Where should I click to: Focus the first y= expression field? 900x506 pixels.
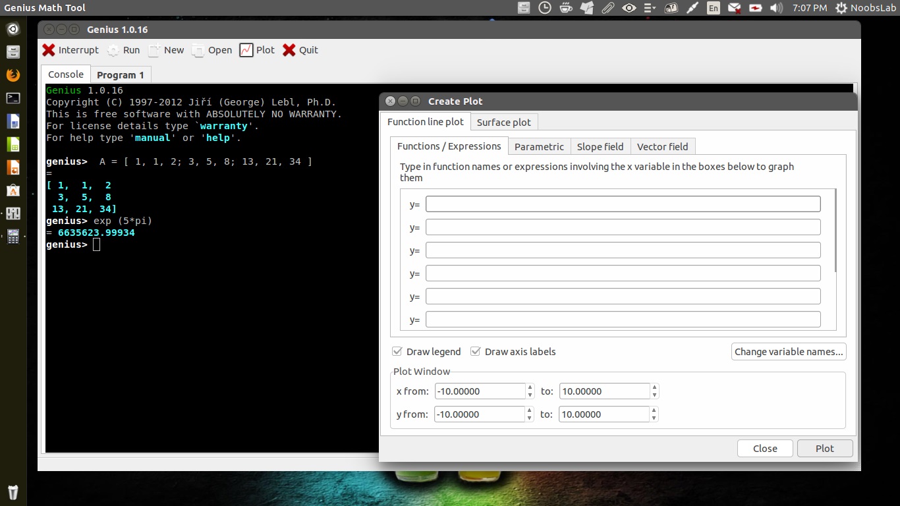pos(623,204)
